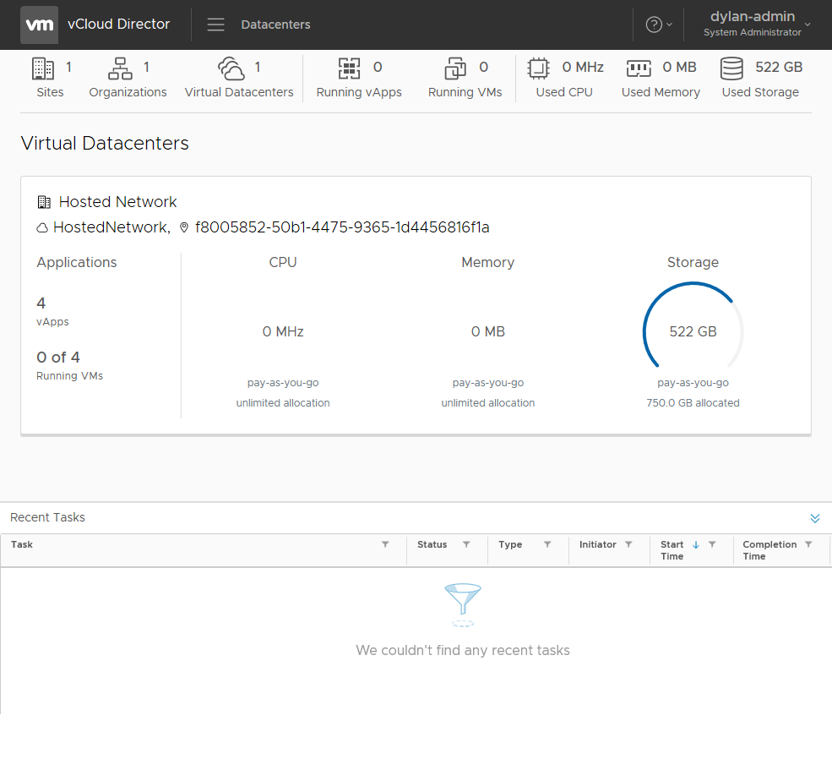Click the Applications section label
The height and width of the screenshot is (770, 832).
click(76, 262)
